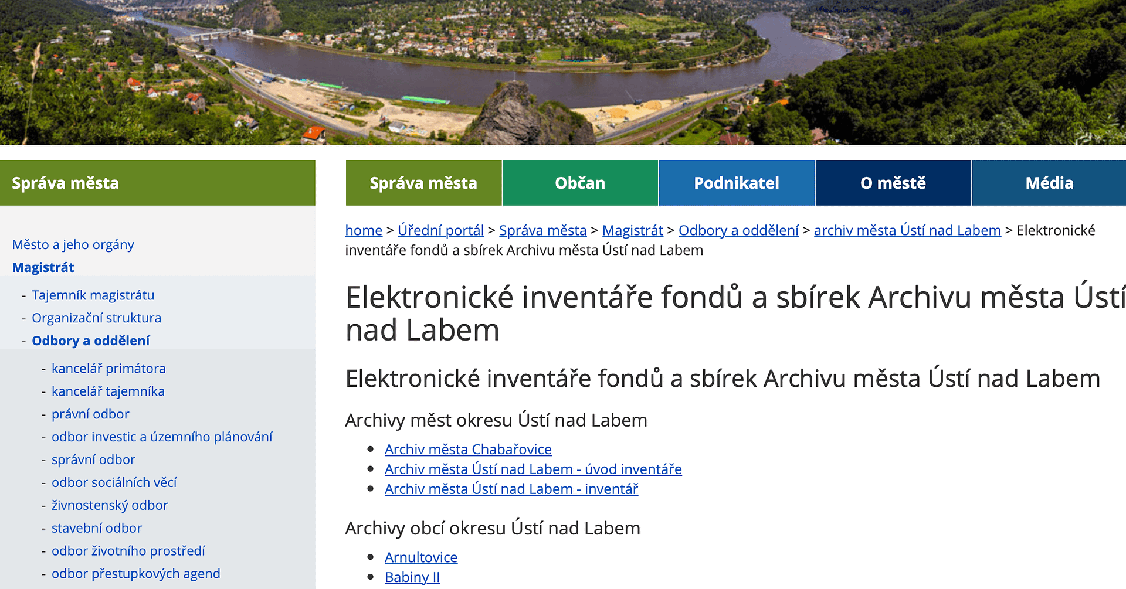Open kancelář tajemníka sidebar link
This screenshot has height=589, width=1126.
[x=108, y=391]
